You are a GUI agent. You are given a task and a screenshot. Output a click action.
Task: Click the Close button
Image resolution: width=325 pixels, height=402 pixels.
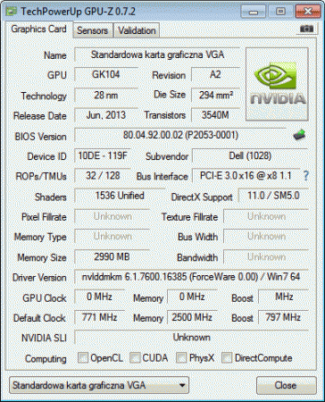tap(286, 385)
